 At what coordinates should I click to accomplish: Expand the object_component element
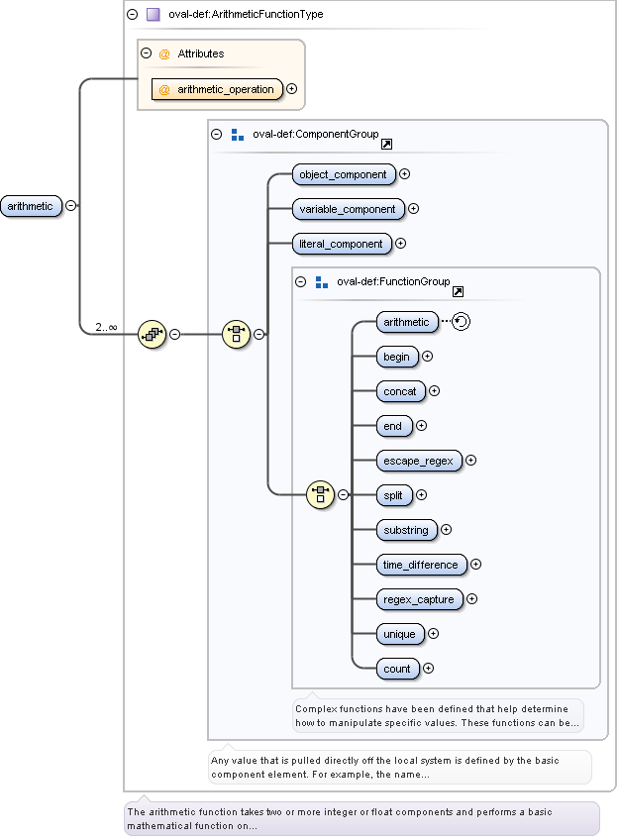point(404,174)
